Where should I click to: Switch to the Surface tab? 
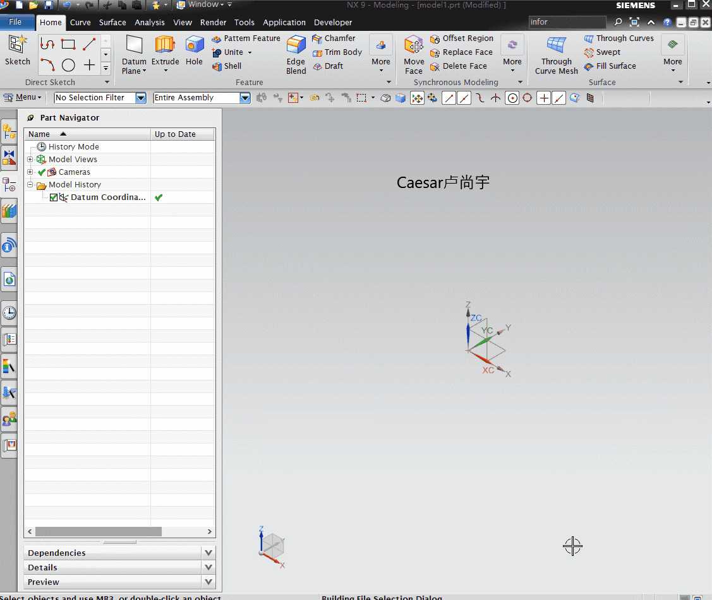pyautogui.click(x=112, y=22)
